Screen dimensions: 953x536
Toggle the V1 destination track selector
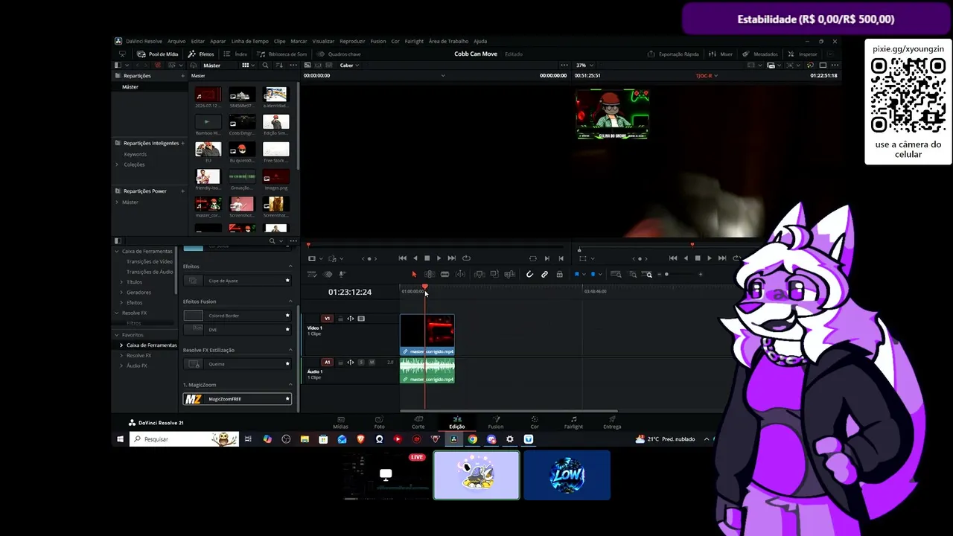click(x=327, y=319)
